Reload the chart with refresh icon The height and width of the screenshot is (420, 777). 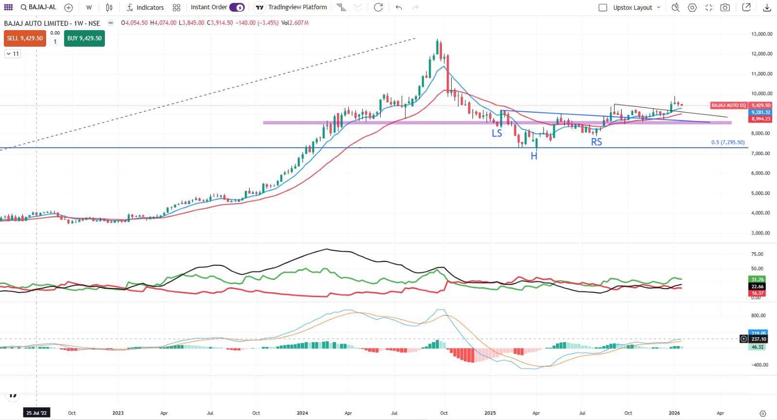pos(378,7)
